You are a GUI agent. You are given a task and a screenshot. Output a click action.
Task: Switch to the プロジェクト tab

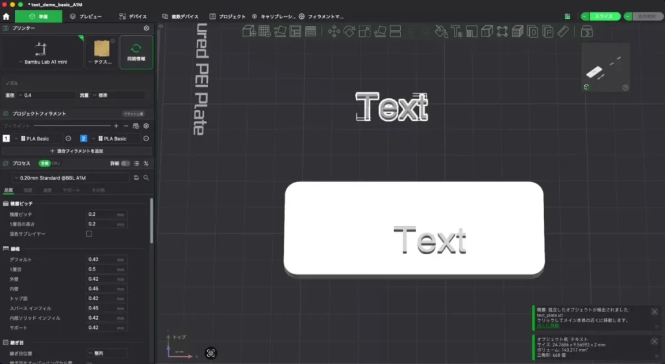coord(228,16)
